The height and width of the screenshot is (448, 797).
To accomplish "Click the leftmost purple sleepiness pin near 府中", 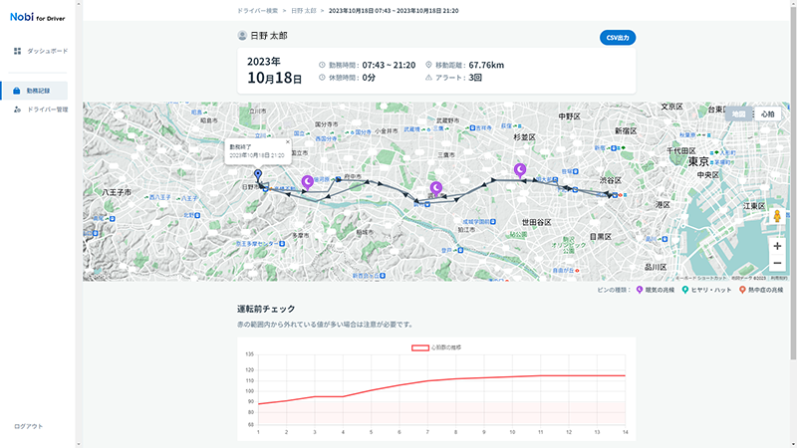I will [x=308, y=180].
